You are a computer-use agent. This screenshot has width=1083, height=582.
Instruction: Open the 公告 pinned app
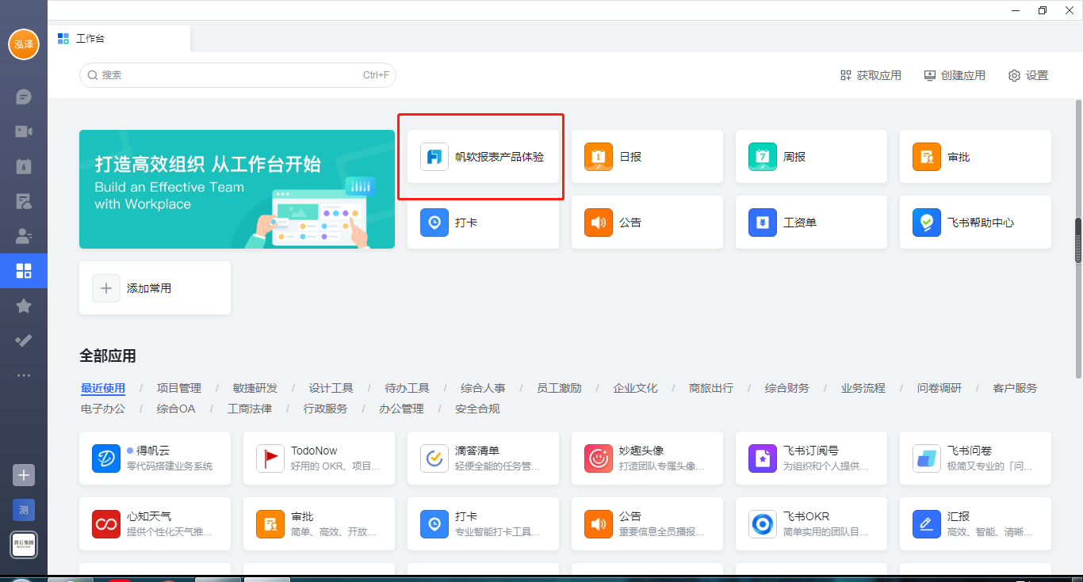pos(647,223)
